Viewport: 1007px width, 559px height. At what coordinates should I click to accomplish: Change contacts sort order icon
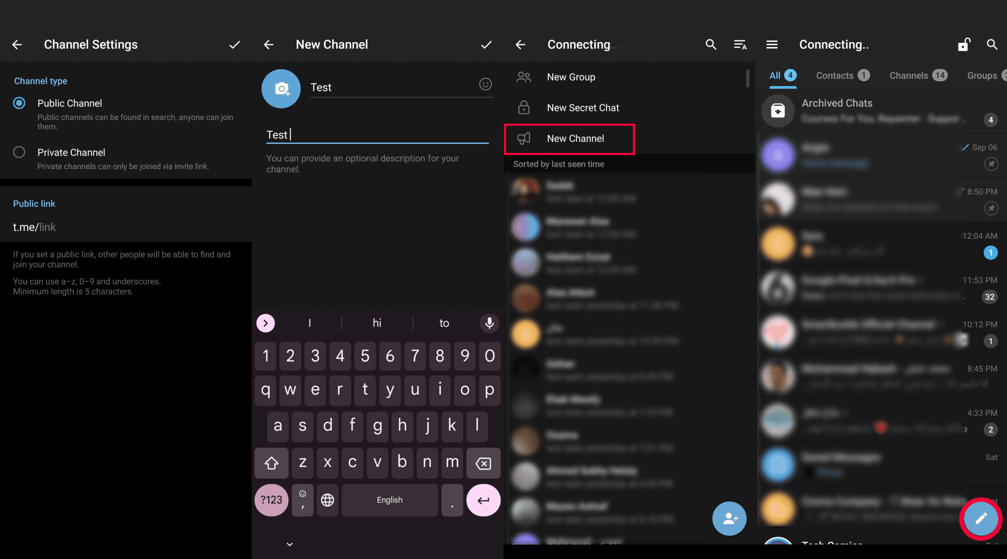coord(740,45)
